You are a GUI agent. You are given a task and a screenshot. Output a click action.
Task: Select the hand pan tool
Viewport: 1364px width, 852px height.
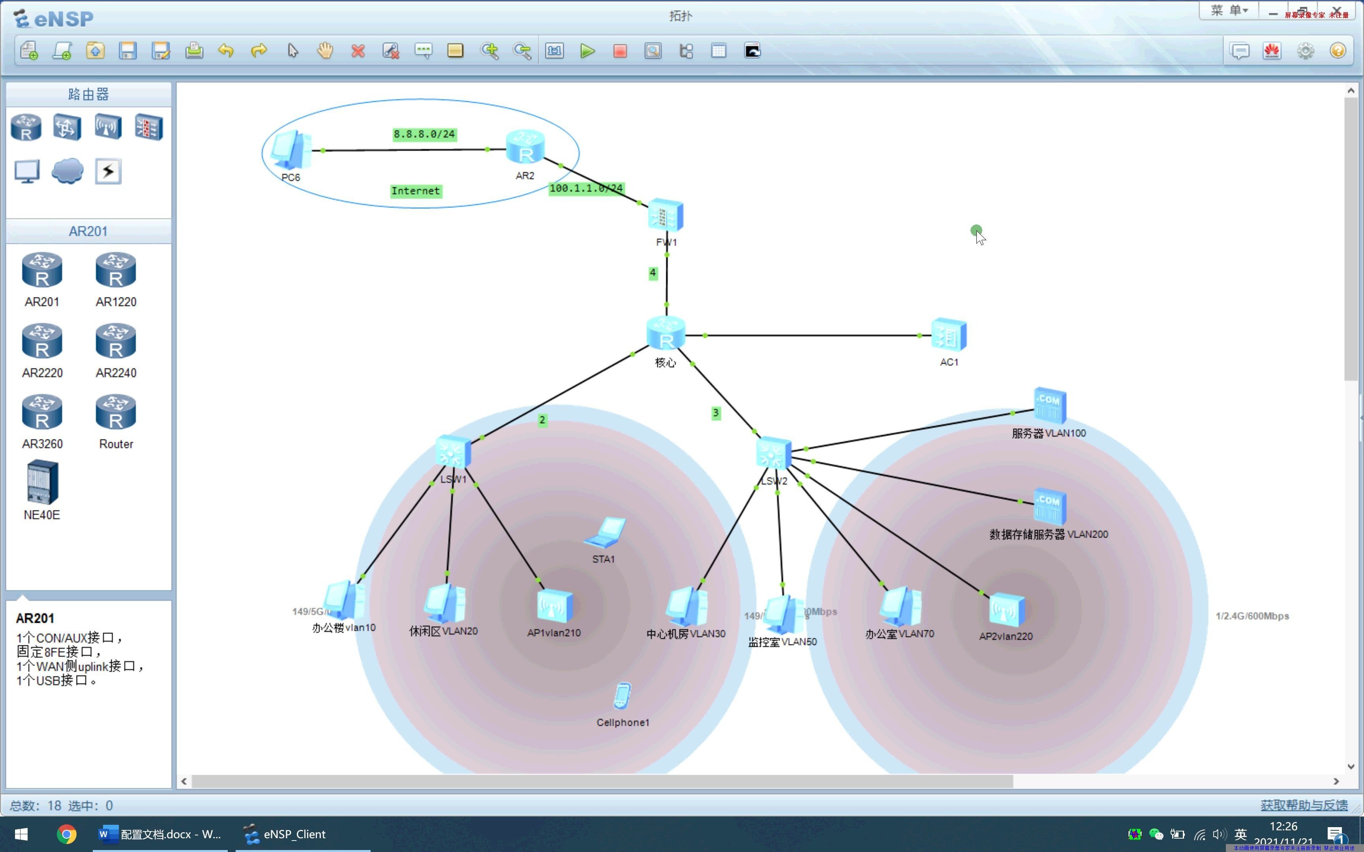pyautogui.click(x=325, y=51)
